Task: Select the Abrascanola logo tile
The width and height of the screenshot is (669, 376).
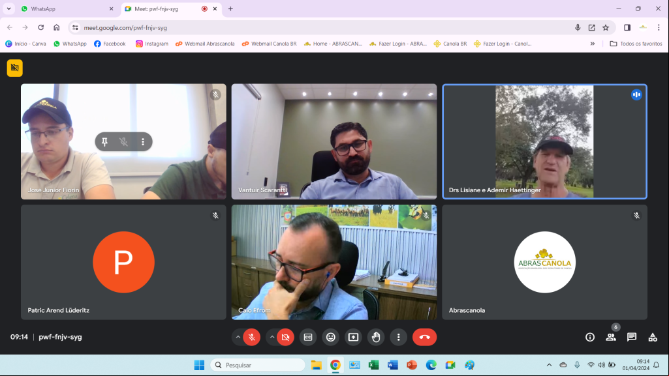Action: point(545,263)
